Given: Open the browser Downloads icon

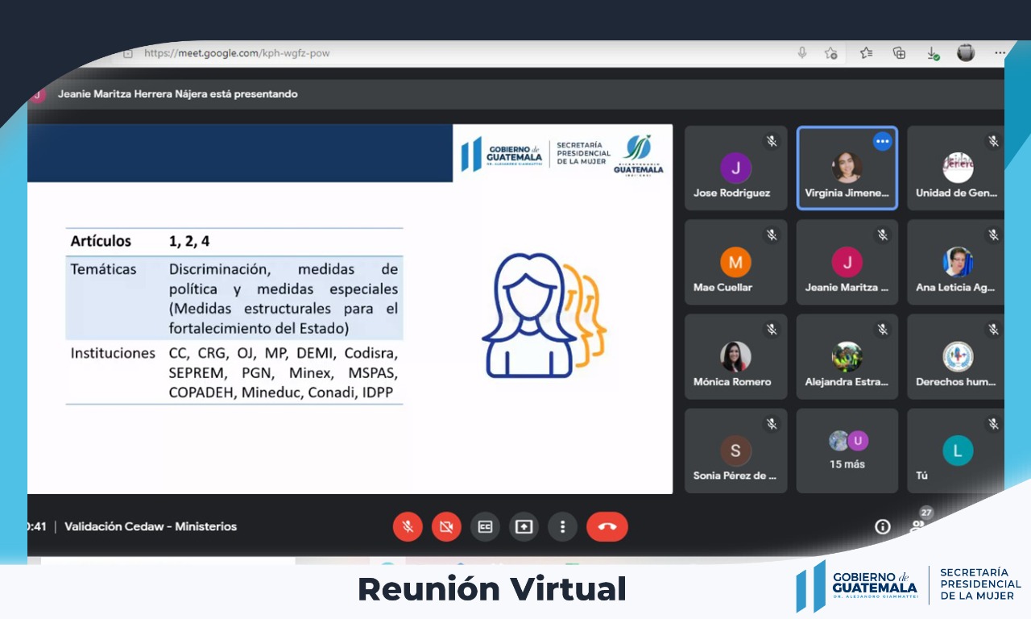Looking at the screenshot, I should tap(933, 53).
